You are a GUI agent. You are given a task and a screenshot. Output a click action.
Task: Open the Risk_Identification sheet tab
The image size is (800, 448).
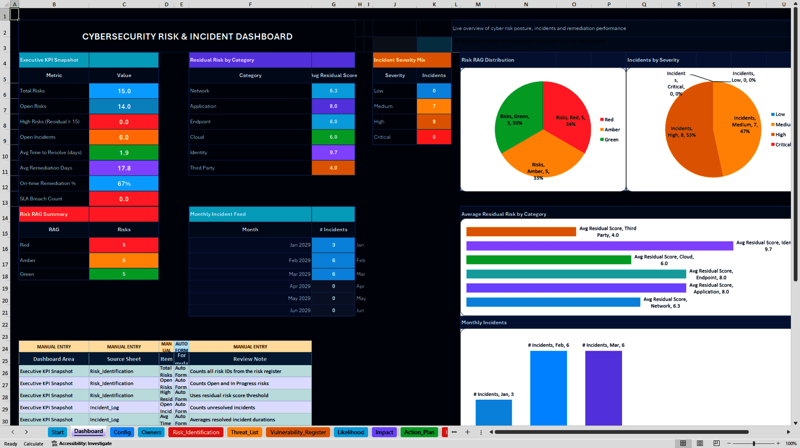click(196, 432)
